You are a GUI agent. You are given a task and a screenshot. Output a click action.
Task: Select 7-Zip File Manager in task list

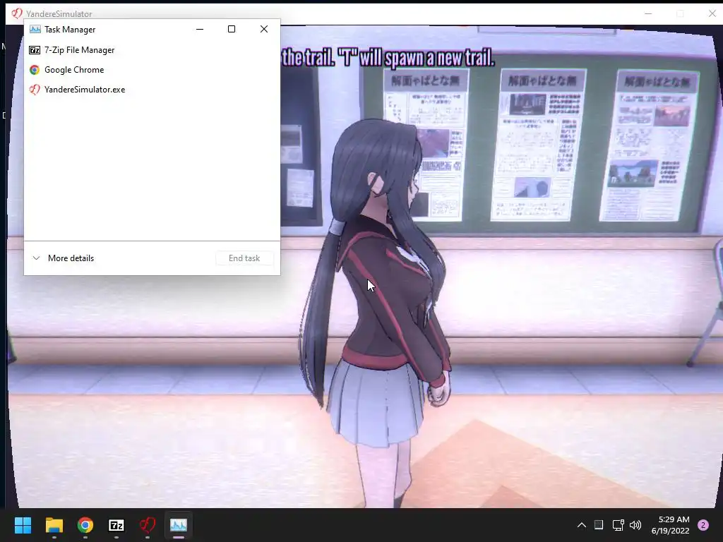(x=152, y=50)
